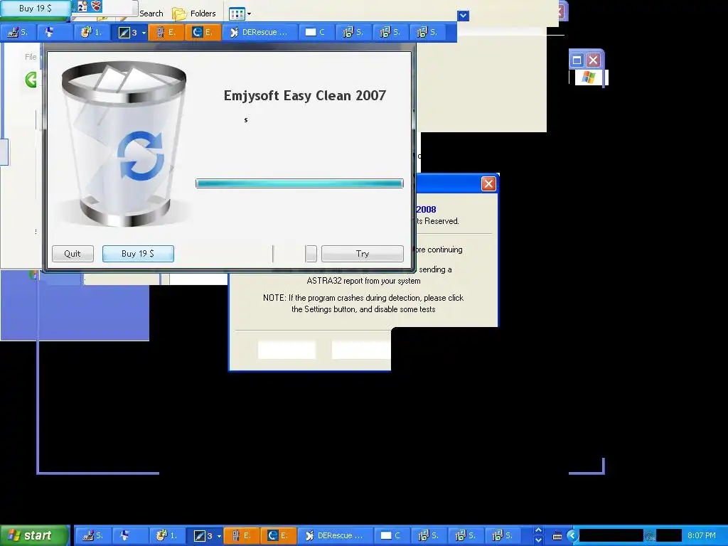
Task: Click the '3' dropdown arrow in upper duplicate taskbar
Action: (144, 33)
